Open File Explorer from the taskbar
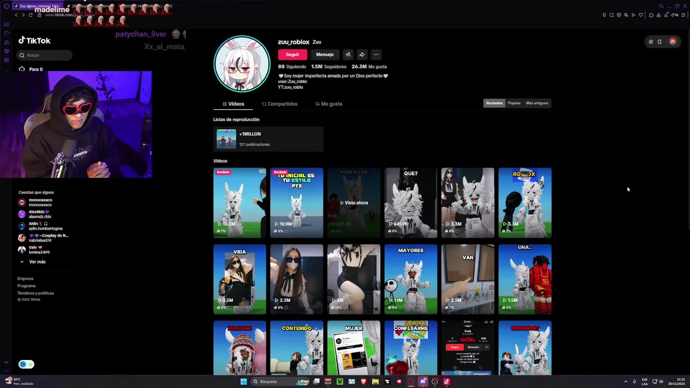 coord(375,382)
